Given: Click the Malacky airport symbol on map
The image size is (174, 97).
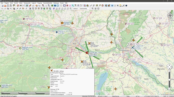Looking at the screenshot, I should click(126, 23).
